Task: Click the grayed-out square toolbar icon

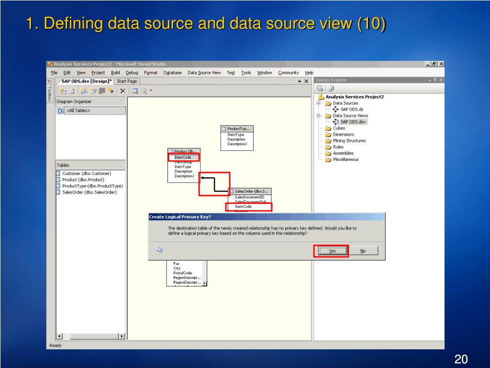Action: (x=102, y=91)
